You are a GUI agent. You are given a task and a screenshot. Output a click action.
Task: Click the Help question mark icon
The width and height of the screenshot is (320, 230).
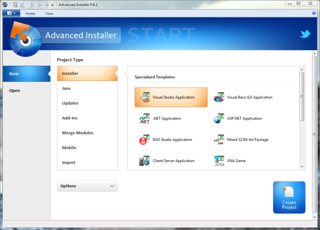click(314, 13)
